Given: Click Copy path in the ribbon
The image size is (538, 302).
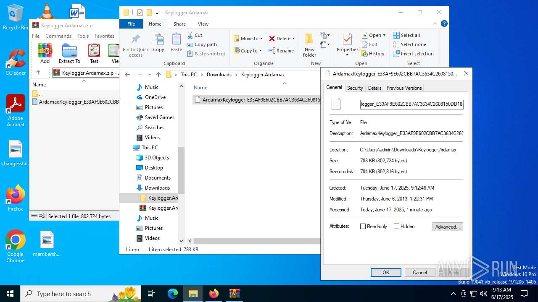Looking at the screenshot, I should (x=202, y=44).
